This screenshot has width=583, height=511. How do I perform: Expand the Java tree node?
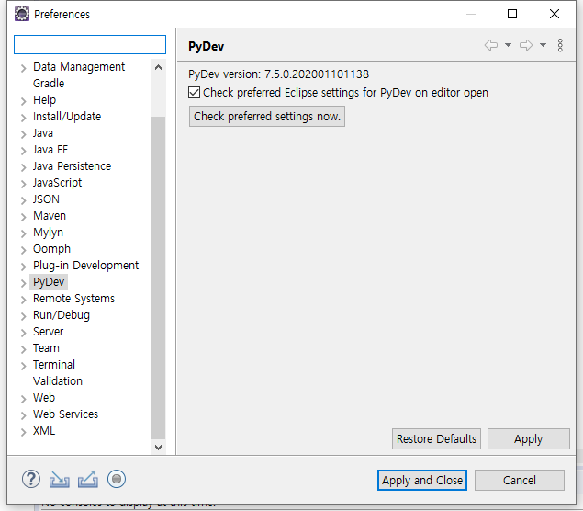tap(24, 134)
